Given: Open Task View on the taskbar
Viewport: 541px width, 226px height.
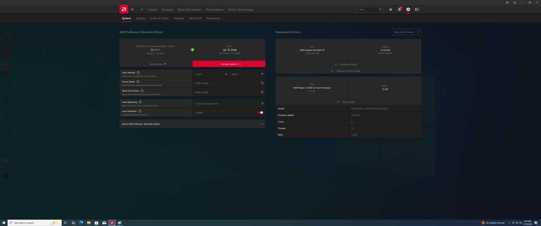Looking at the screenshot, I should [x=65, y=223].
